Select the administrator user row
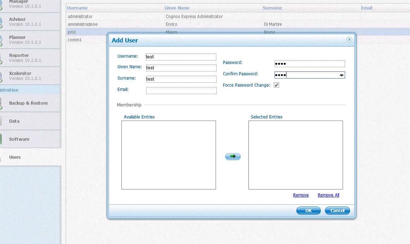 (238, 17)
